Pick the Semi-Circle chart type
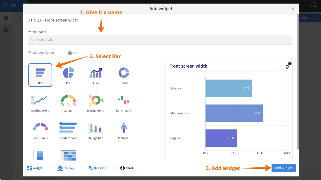 click(40, 130)
